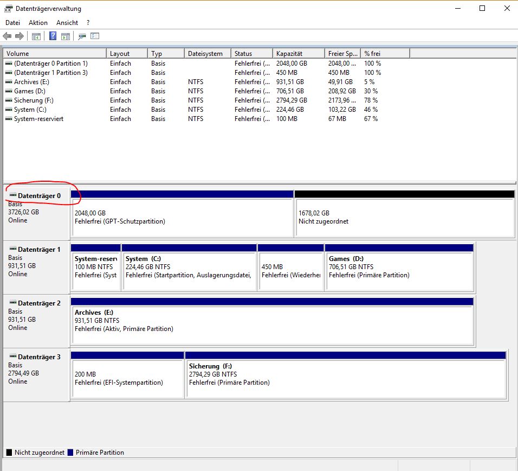Image resolution: width=518 pixels, height=471 pixels.
Task: Sort by the Typ column header
Action: tap(166, 53)
